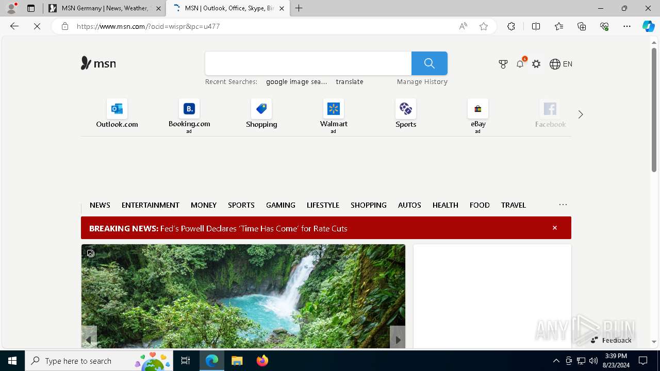The width and height of the screenshot is (660, 371).
Task: Open the Favorites list
Action: point(559,26)
